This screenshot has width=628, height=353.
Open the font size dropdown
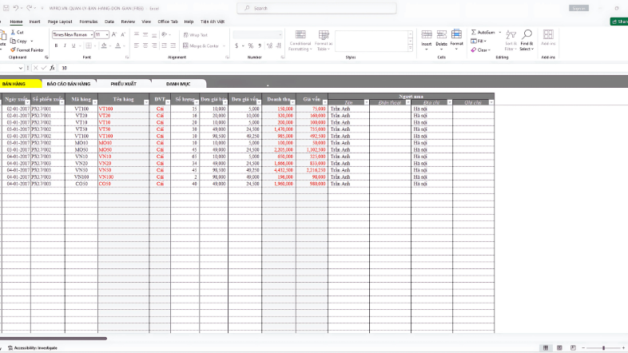pyautogui.click(x=107, y=35)
